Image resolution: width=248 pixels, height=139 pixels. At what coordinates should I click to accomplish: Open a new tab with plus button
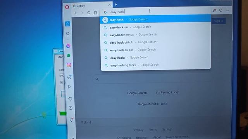click(116, 5)
